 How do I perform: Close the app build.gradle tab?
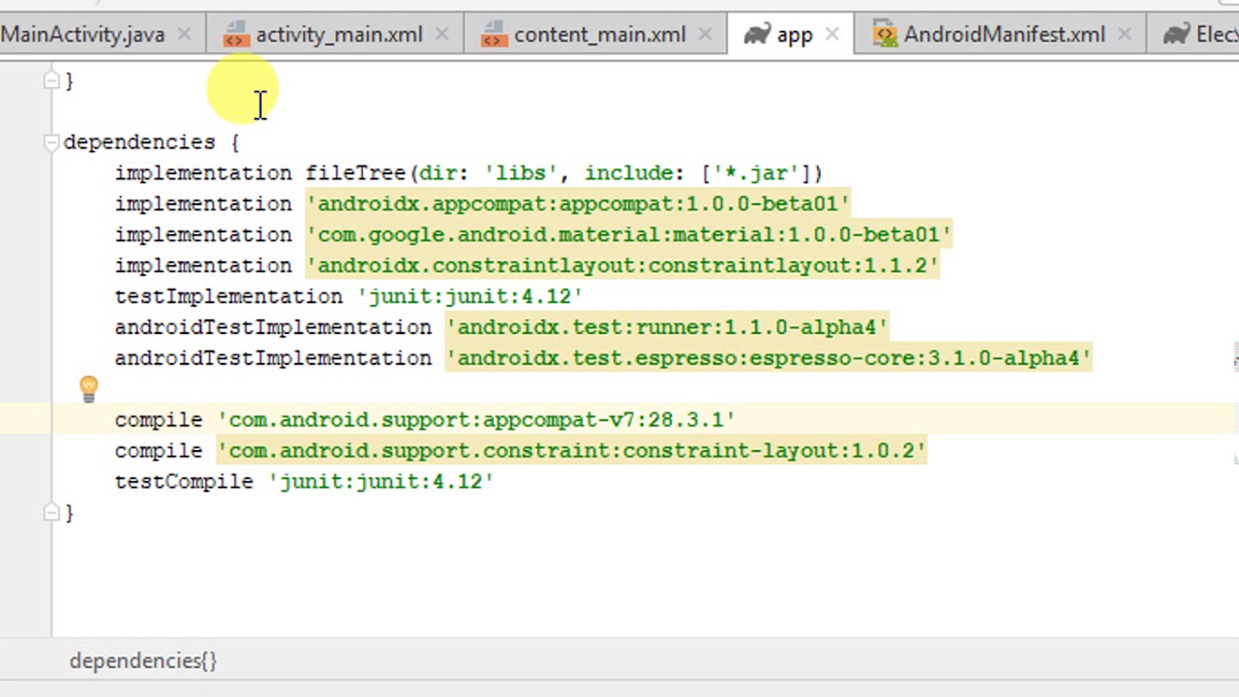pyautogui.click(x=831, y=35)
